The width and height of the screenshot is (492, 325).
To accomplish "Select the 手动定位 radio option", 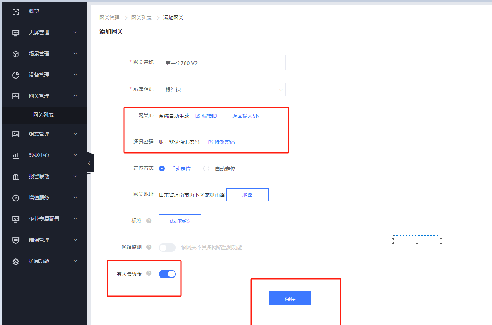I will tap(162, 169).
